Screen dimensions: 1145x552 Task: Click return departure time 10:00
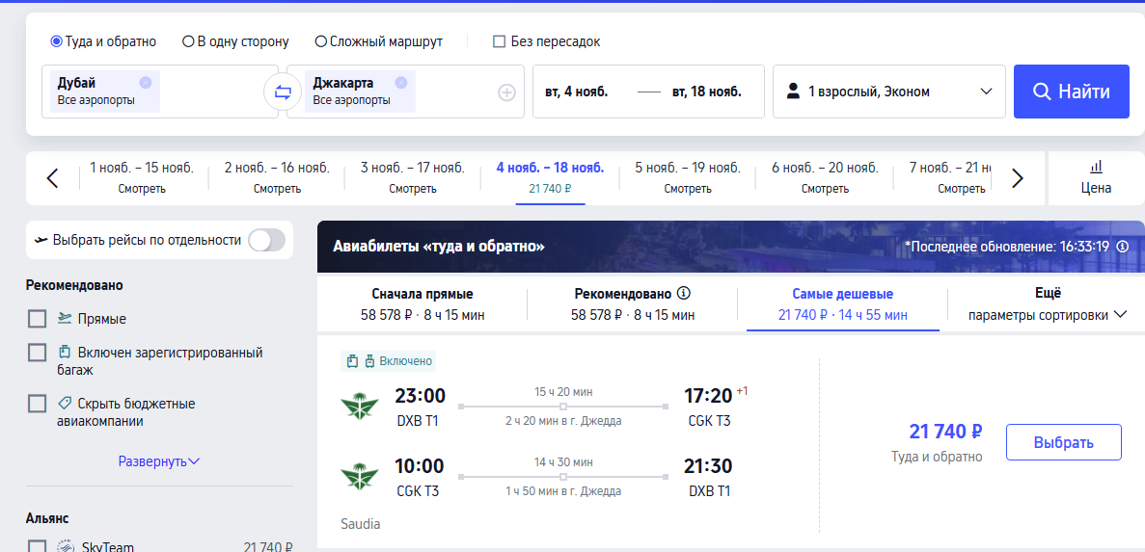pyautogui.click(x=420, y=466)
